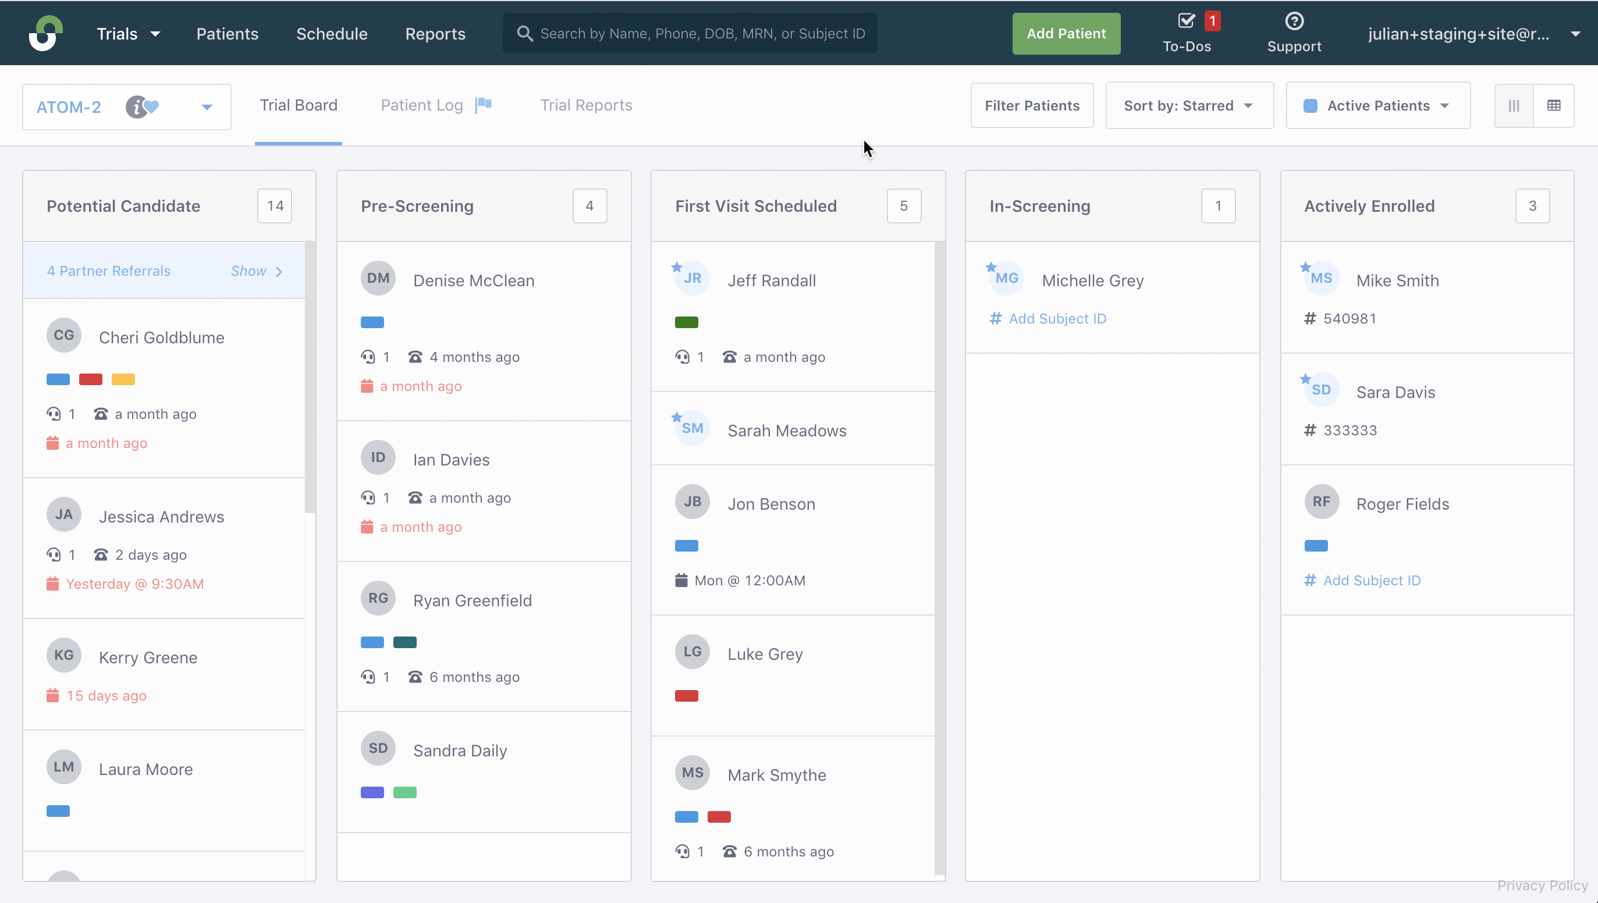This screenshot has height=903, width=1598.
Task: Open the Schedule menu item
Action: point(332,34)
